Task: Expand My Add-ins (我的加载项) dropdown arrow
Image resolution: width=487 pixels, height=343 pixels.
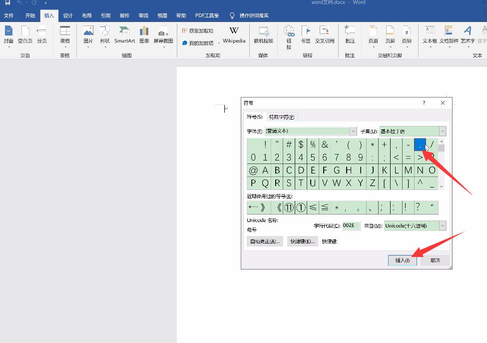Action: (219, 43)
